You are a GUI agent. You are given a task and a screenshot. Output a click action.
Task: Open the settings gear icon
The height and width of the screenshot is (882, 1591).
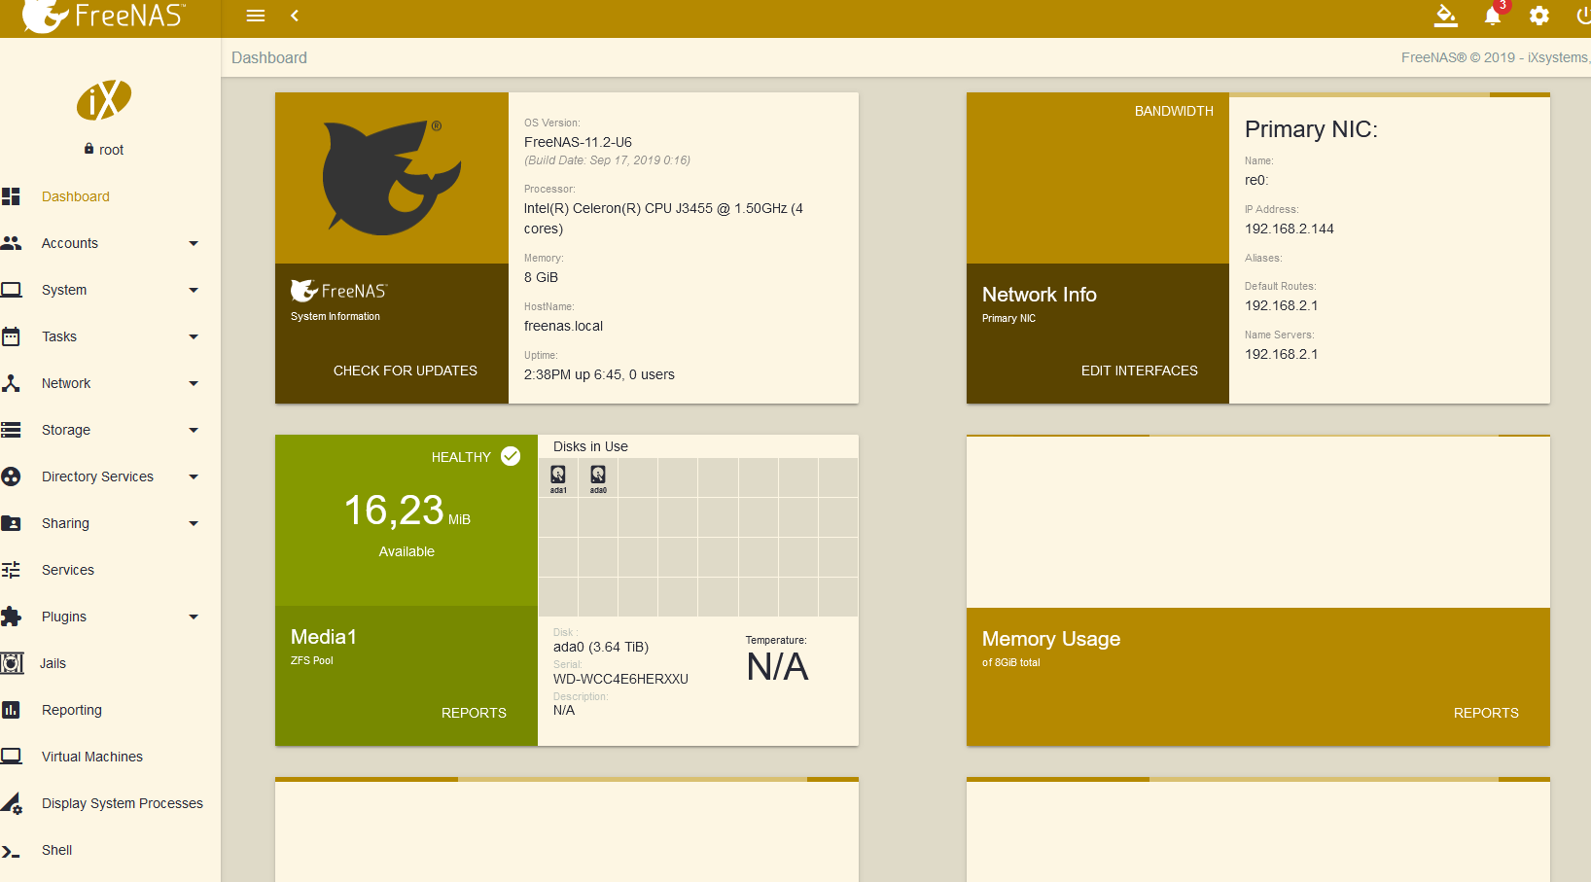click(x=1539, y=16)
